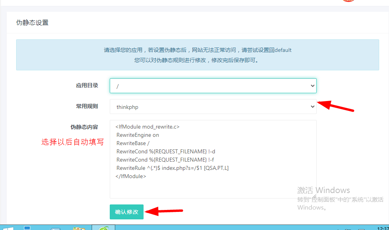The height and width of the screenshot is (230, 389).
Task: Click the 应用目录 field label
Action: (87, 86)
